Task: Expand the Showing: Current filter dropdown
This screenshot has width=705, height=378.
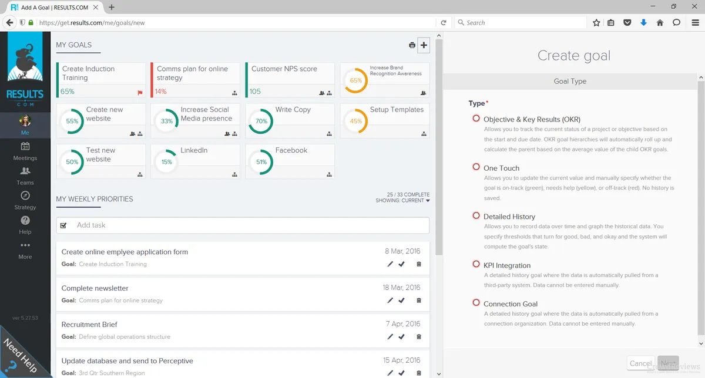Action: 403,201
